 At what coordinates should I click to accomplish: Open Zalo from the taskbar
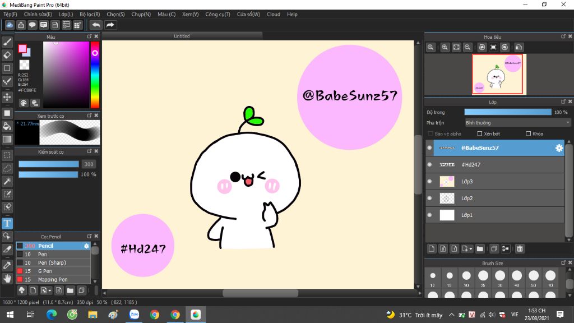[x=135, y=315]
